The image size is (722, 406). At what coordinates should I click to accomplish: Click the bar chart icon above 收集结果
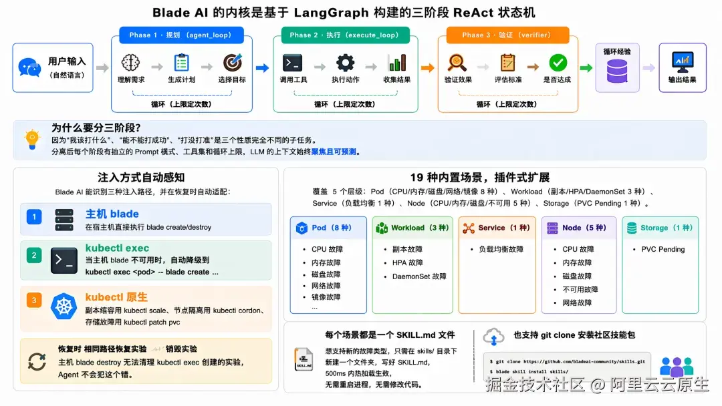click(397, 63)
